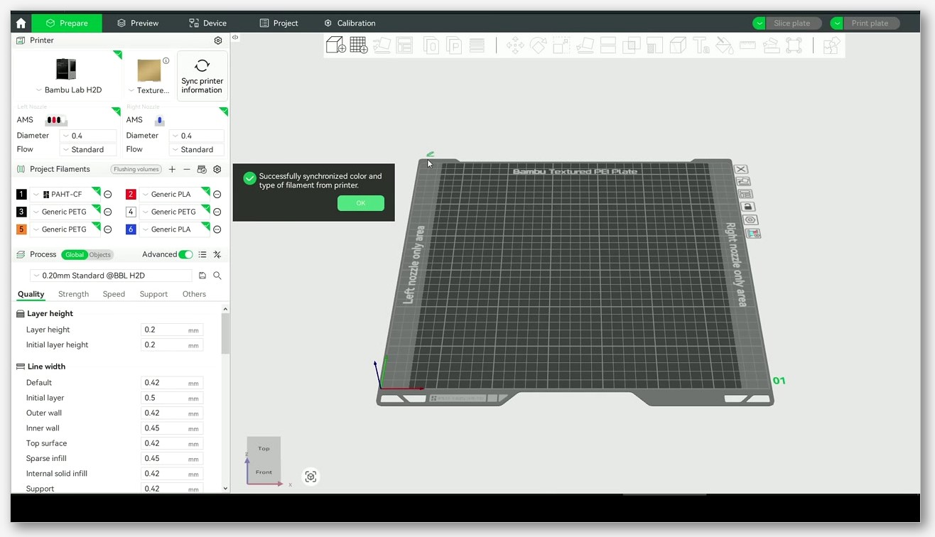This screenshot has height=537, width=935.
Task: Open the Preview tab
Action: tap(138, 23)
